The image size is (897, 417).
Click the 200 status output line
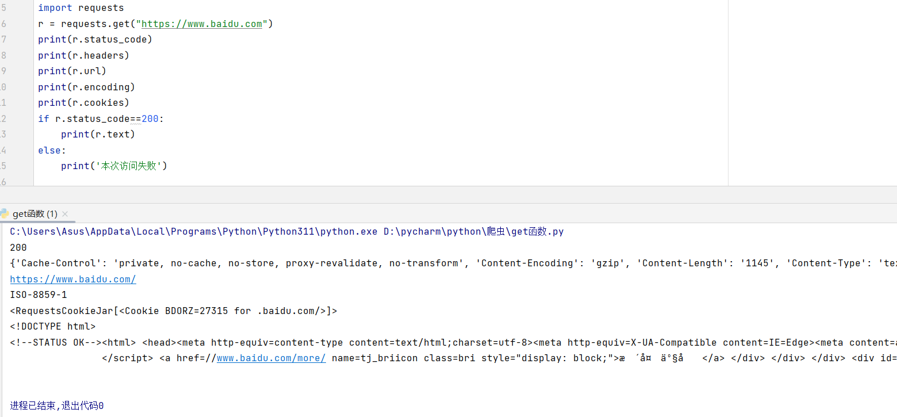coord(18,248)
